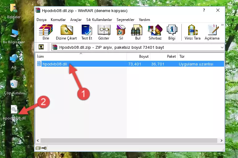
Task: Close the WinRAR window
Action: click(x=218, y=10)
